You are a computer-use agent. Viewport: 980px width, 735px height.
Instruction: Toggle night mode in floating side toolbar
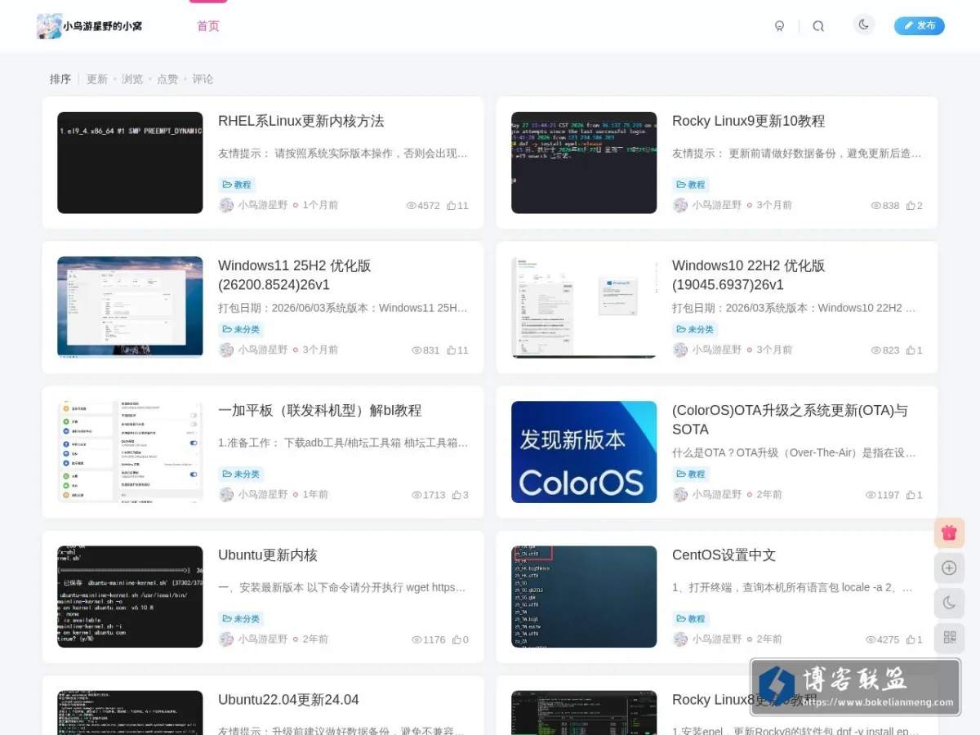(949, 603)
